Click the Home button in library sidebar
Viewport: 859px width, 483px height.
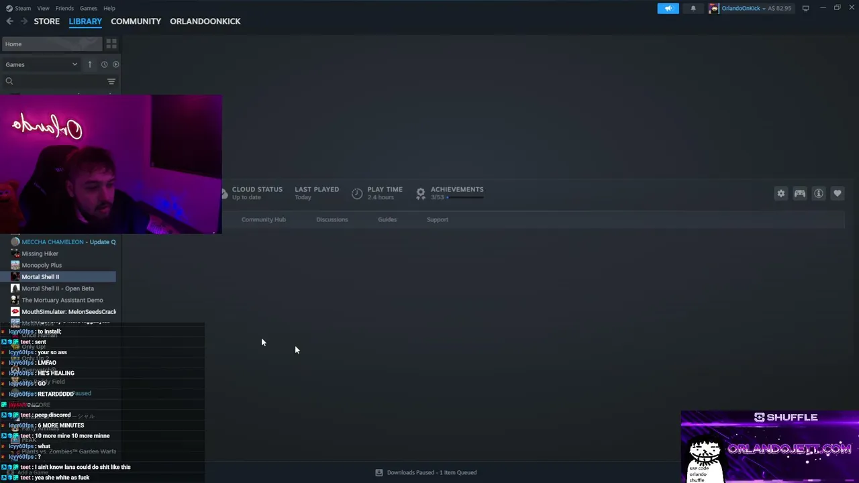pyautogui.click(x=52, y=44)
